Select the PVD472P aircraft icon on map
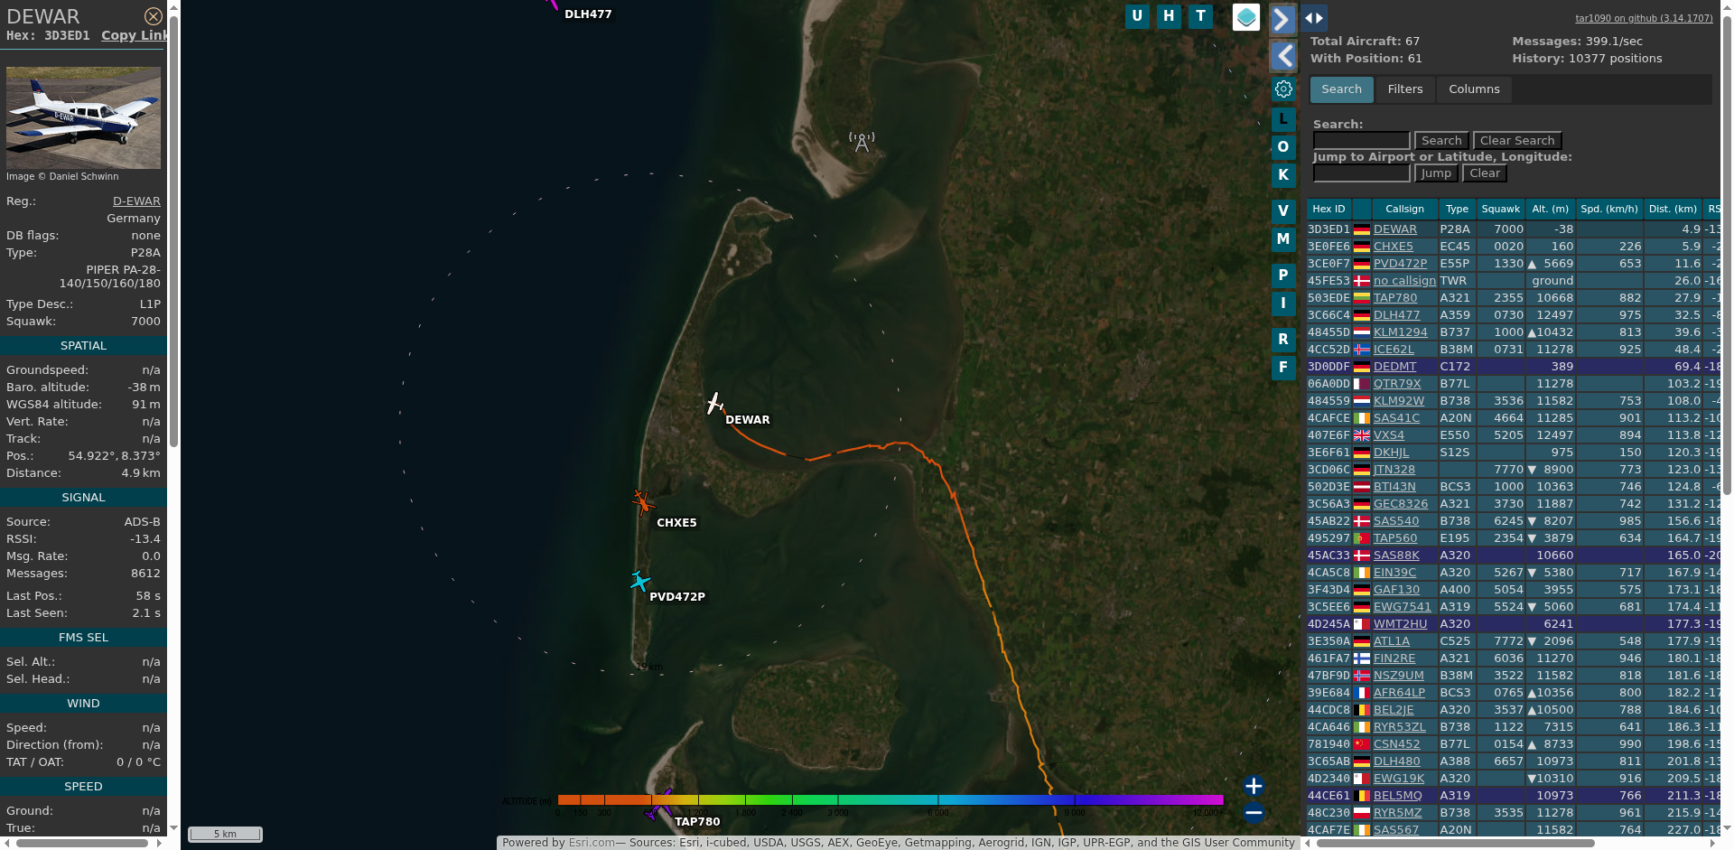The image size is (1734, 850). click(639, 581)
